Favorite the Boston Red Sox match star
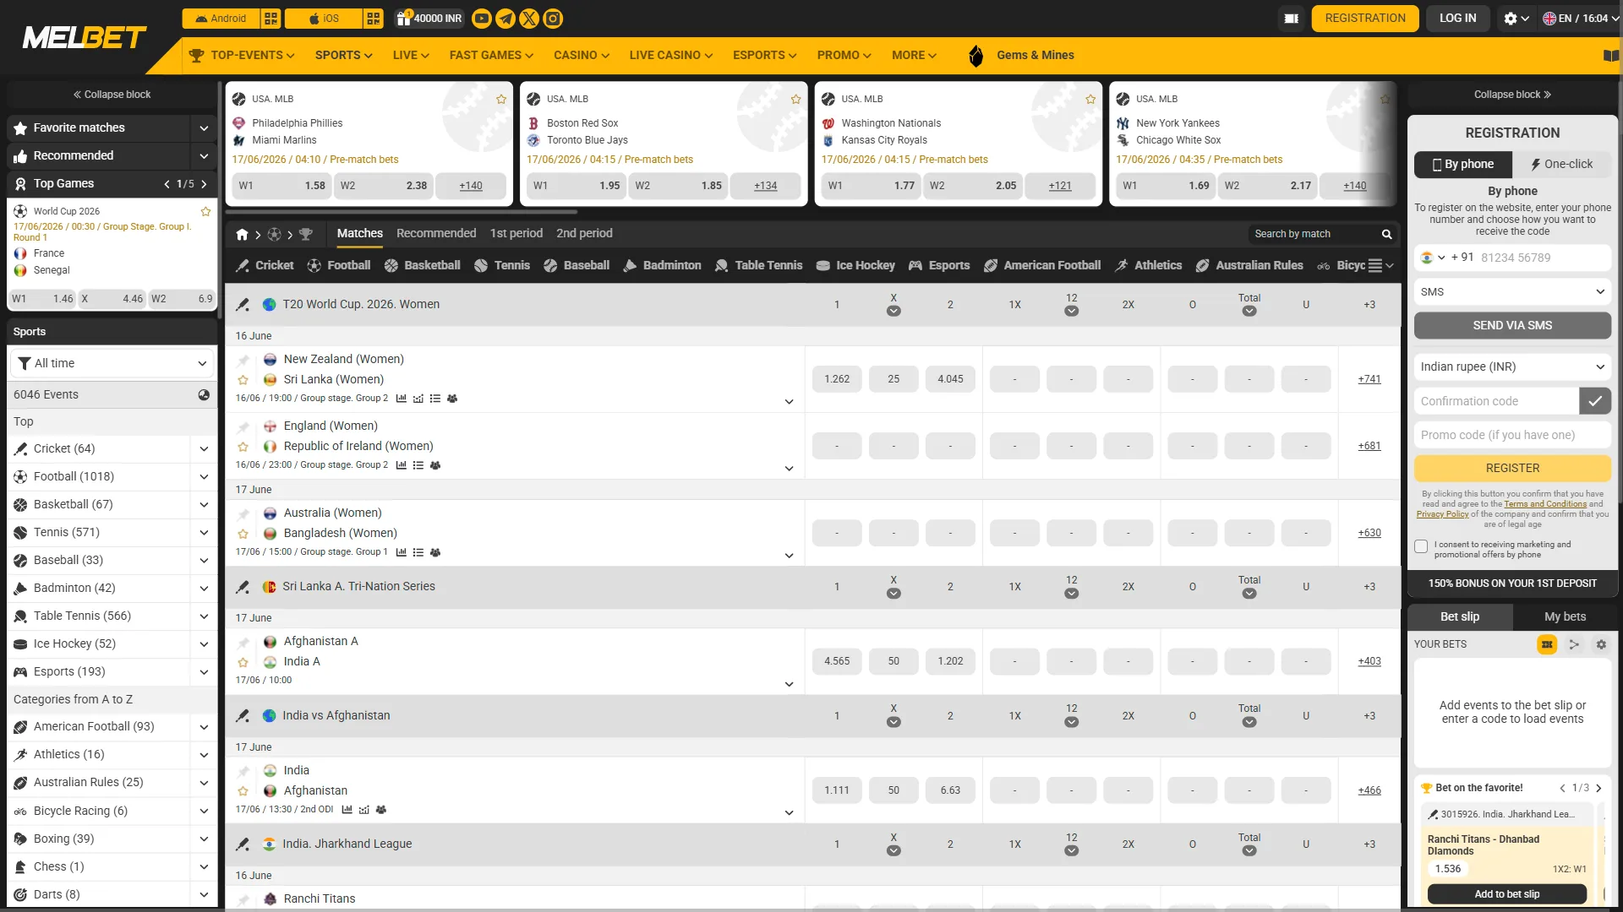 pos(795,100)
